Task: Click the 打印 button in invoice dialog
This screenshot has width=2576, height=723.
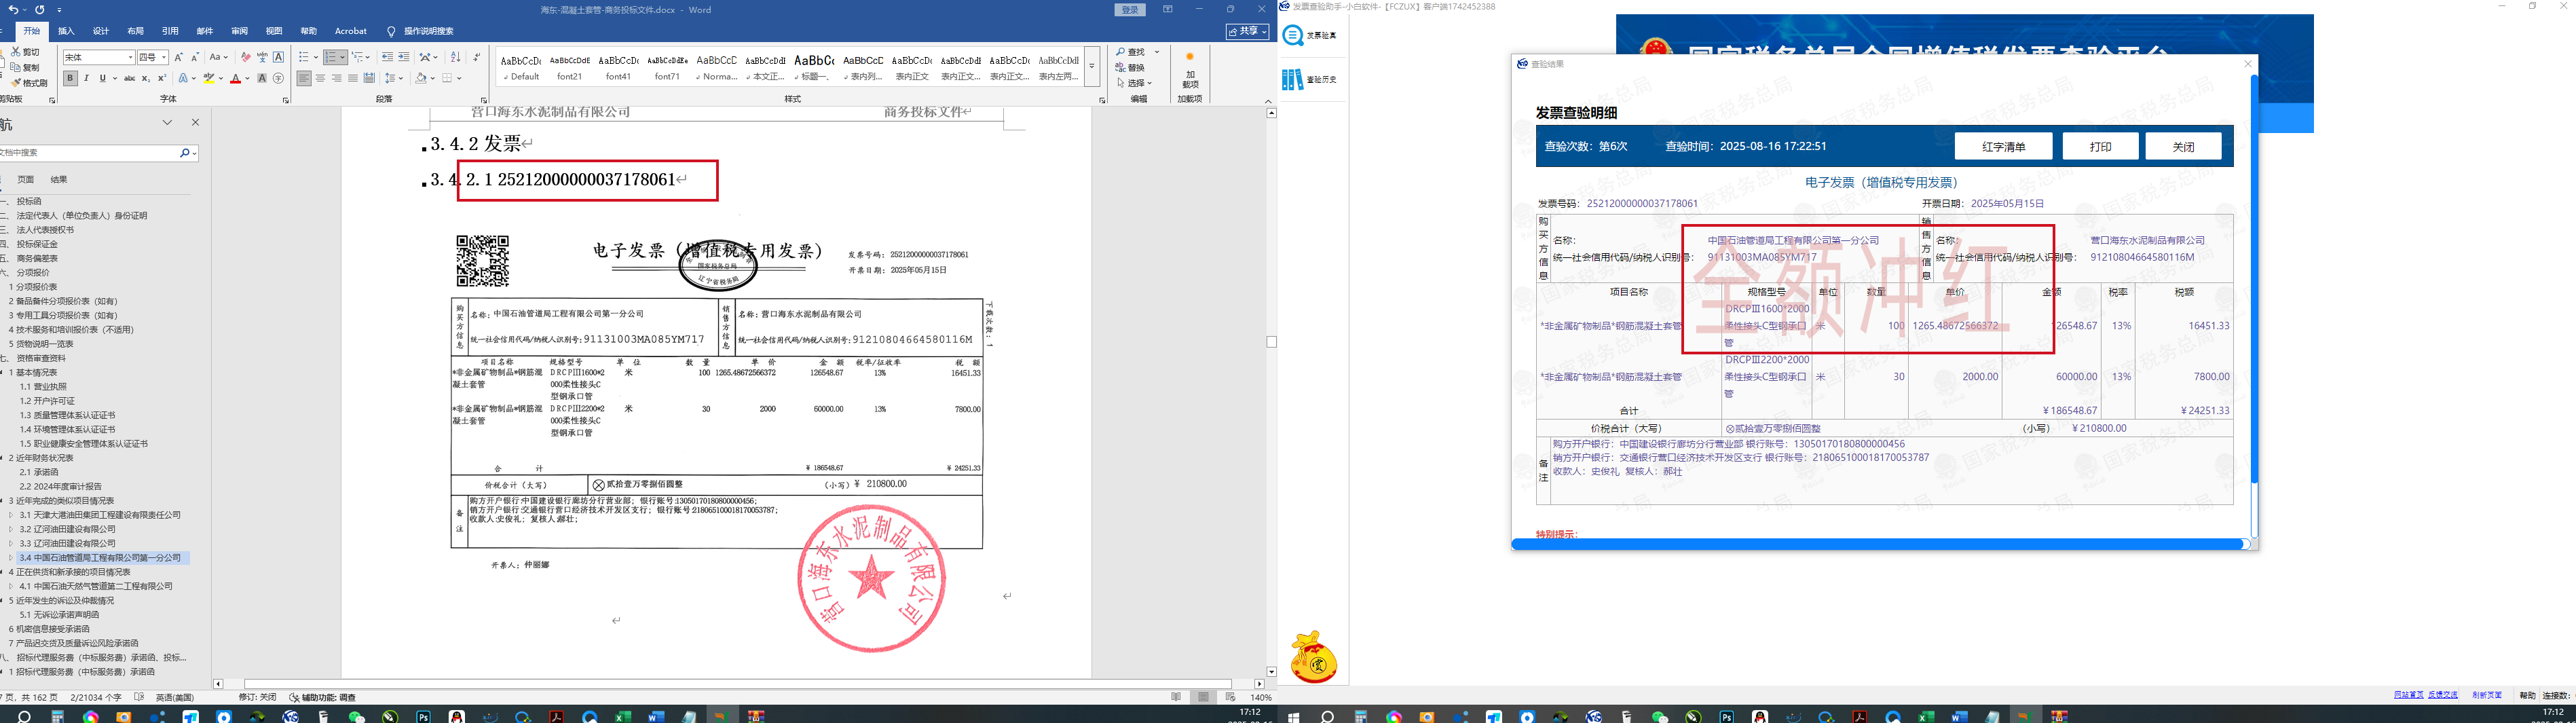Action: coord(2100,146)
